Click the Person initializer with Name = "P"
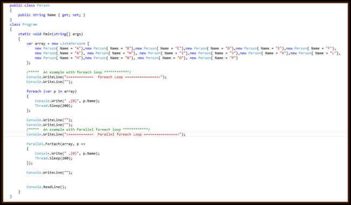 (214, 58)
